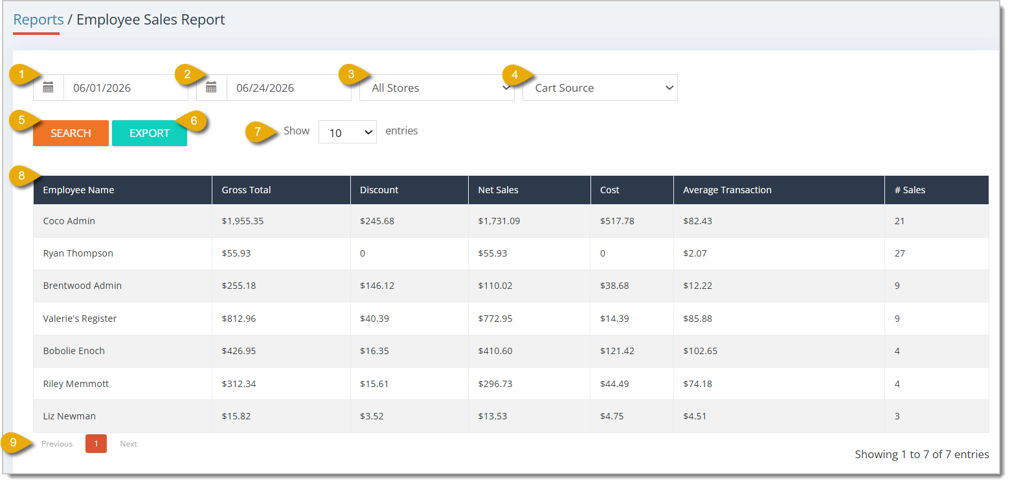Select page 1 in pagination
Image resolution: width=1010 pixels, height=484 pixels.
click(96, 444)
